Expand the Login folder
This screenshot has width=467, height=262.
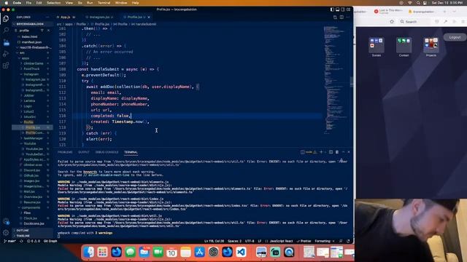click(28, 106)
